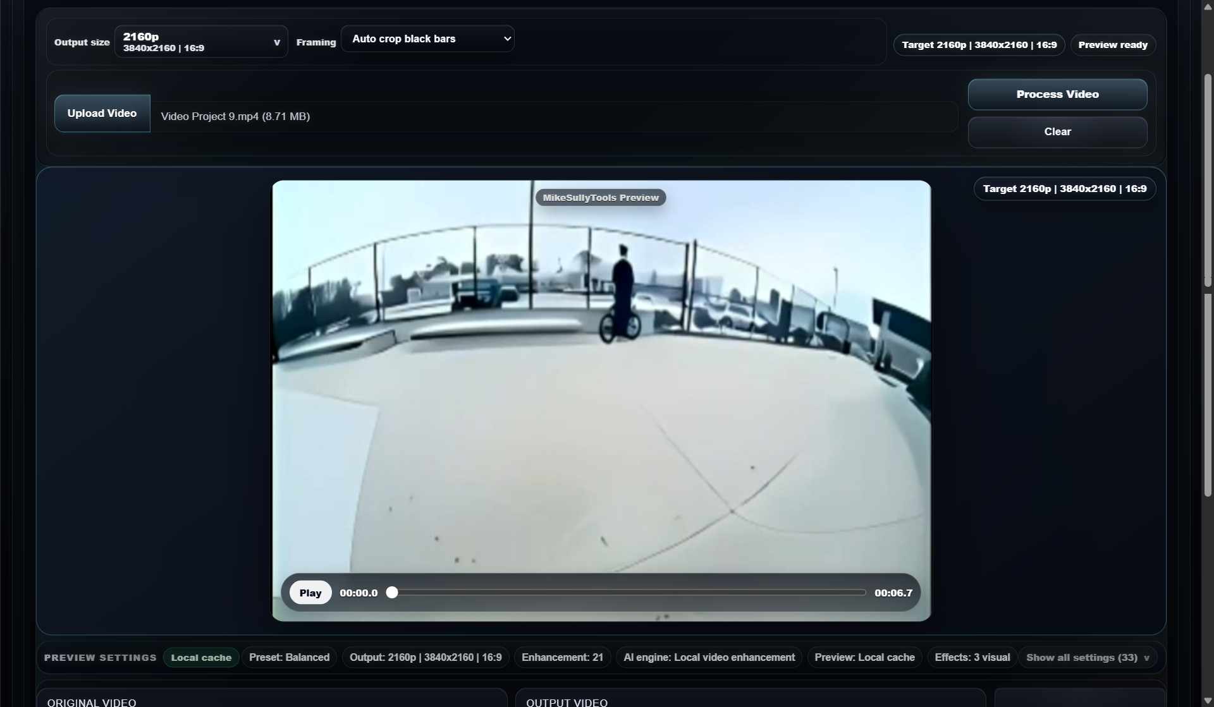This screenshot has width=1214, height=707.
Task: Click the PREVIEW SETTINGS label
Action: coord(101,657)
